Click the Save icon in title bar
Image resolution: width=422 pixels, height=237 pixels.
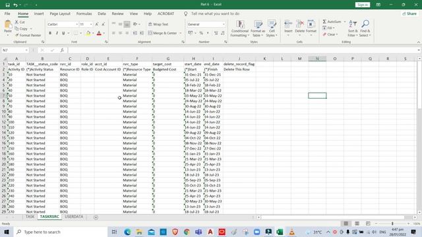click(7, 5)
